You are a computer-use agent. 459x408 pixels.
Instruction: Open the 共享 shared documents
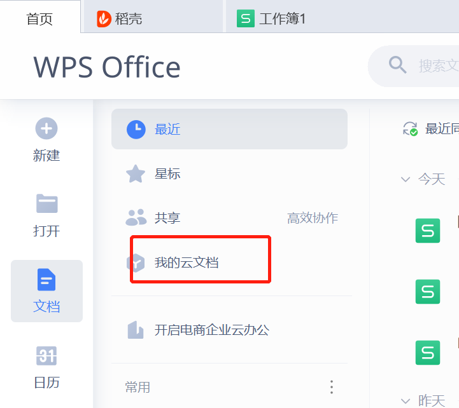pyautogui.click(x=167, y=218)
